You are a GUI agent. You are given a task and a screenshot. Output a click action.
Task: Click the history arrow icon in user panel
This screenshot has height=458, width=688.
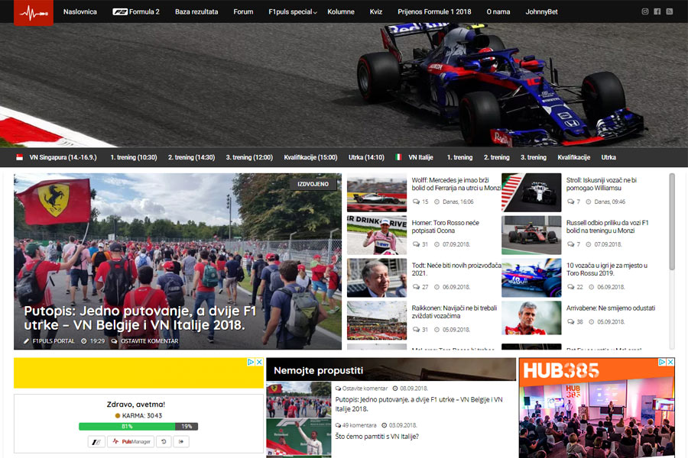[164, 442]
